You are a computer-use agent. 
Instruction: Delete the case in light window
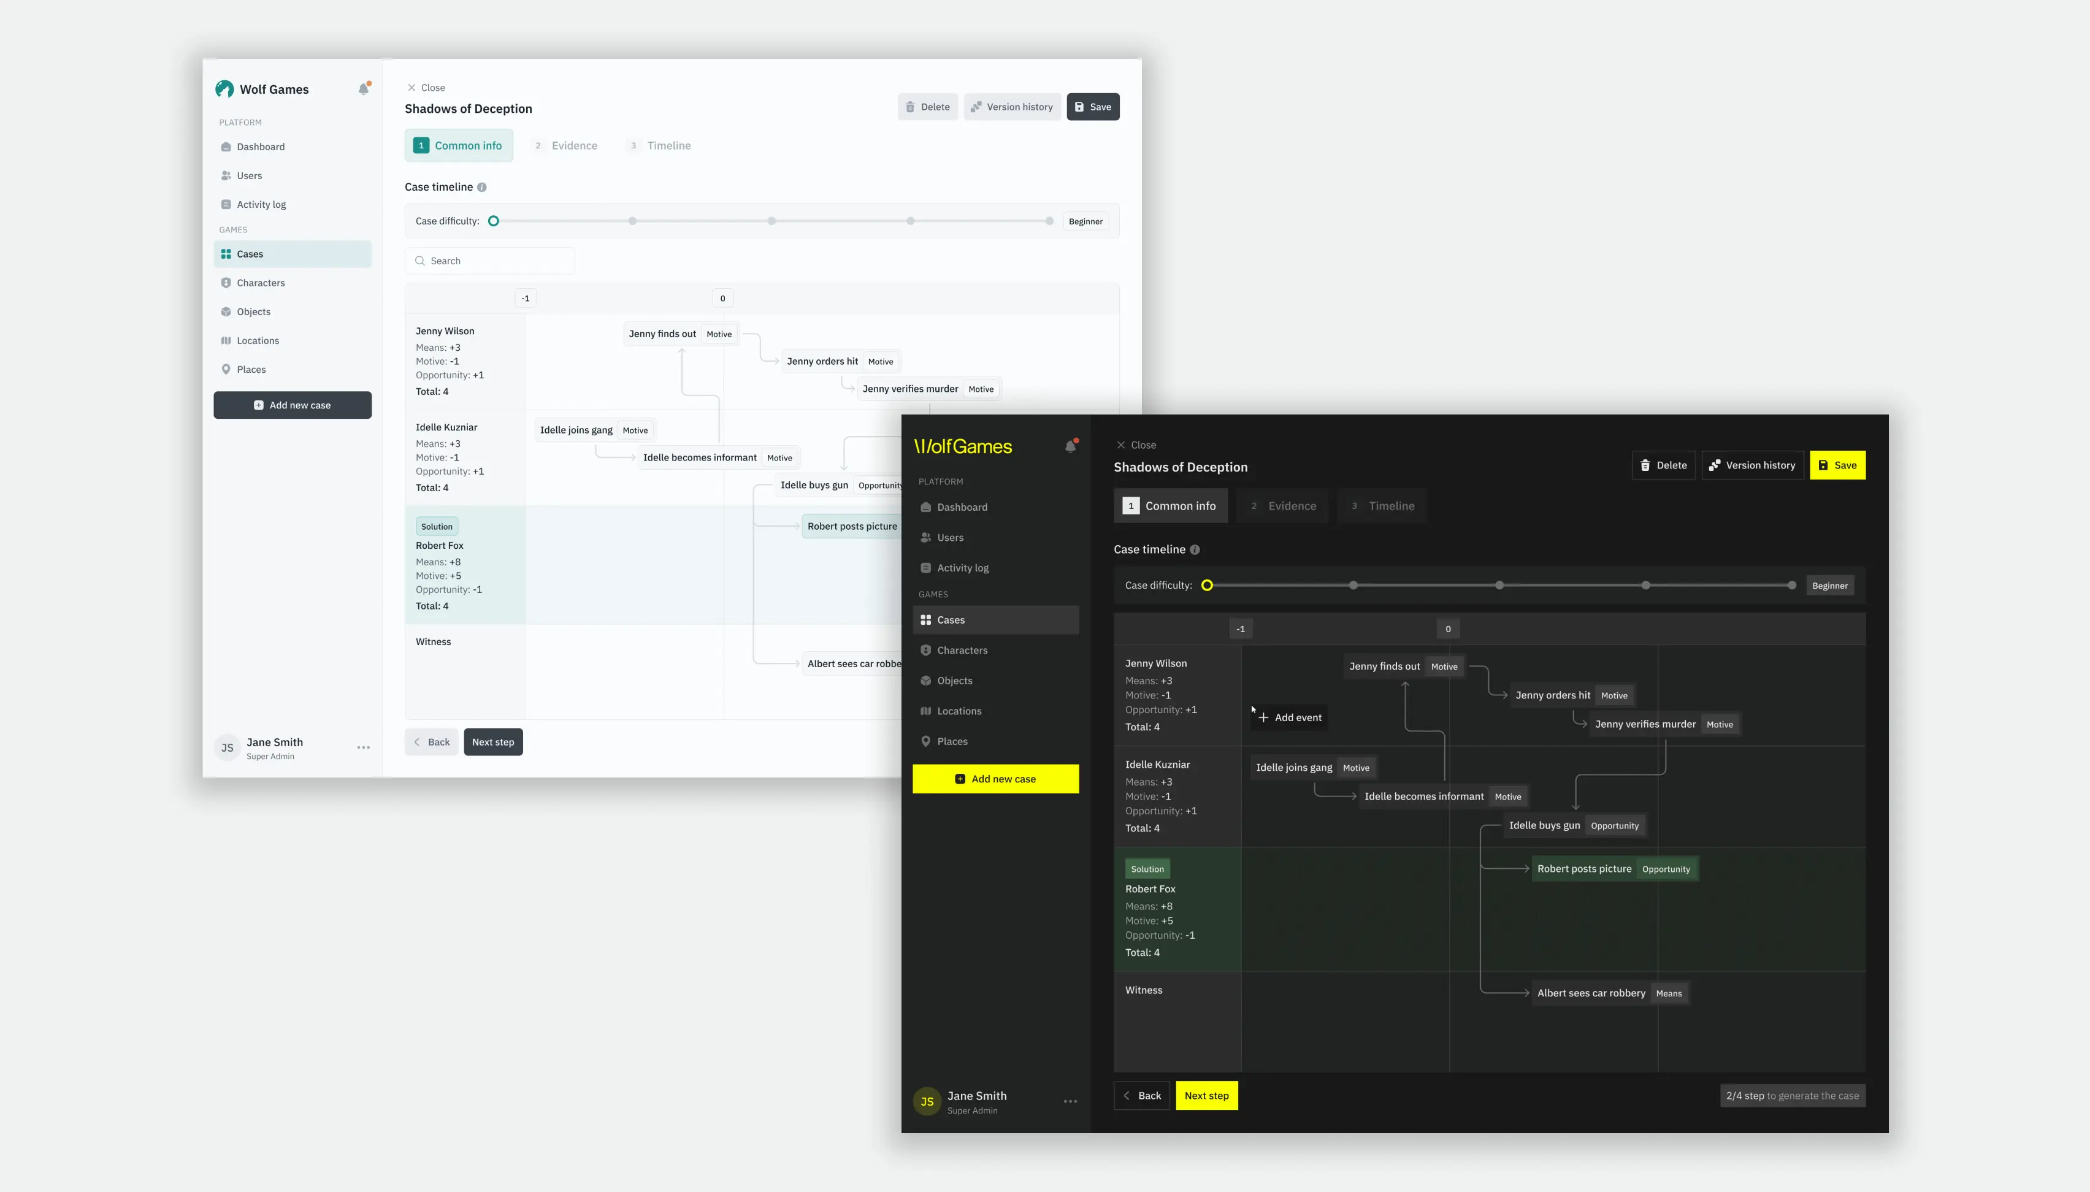[927, 107]
